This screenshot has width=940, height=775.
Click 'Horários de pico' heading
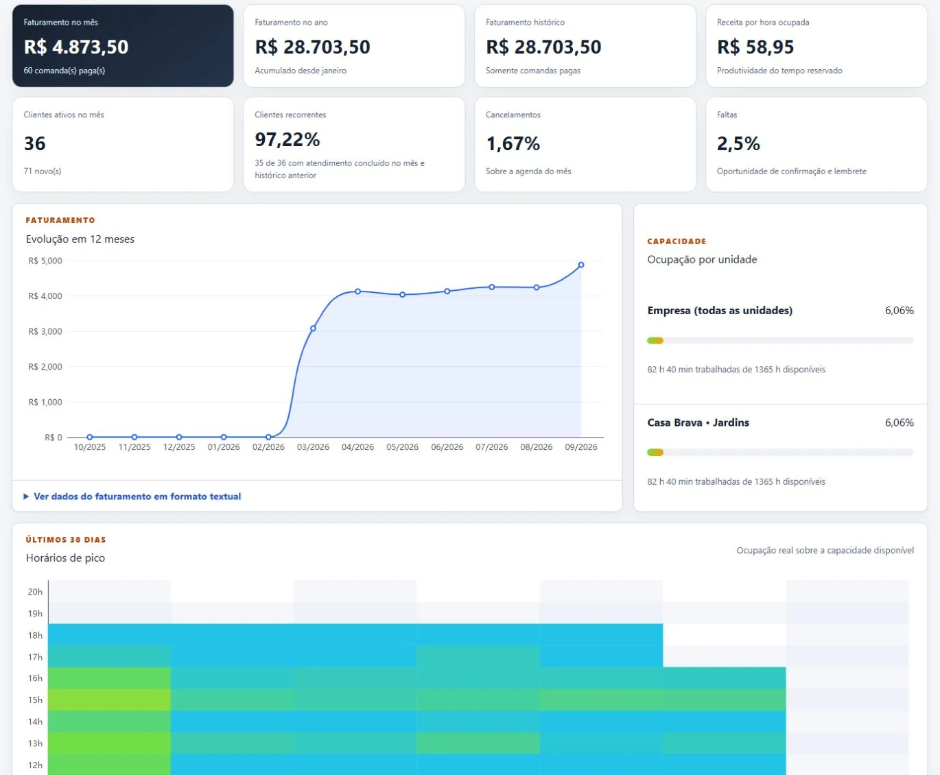(65, 558)
